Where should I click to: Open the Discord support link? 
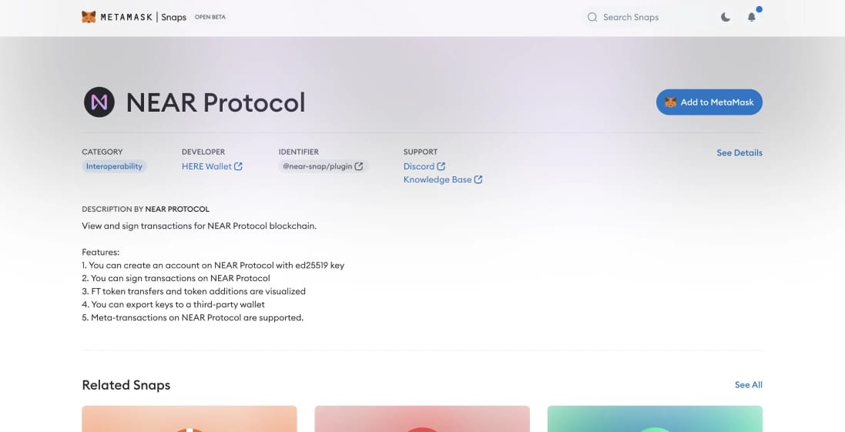tap(418, 166)
